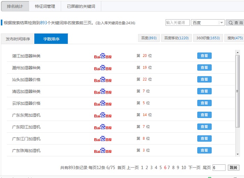Click the magnifier 查询 search button
This screenshot has height=178, width=244.
click(235, 23)
